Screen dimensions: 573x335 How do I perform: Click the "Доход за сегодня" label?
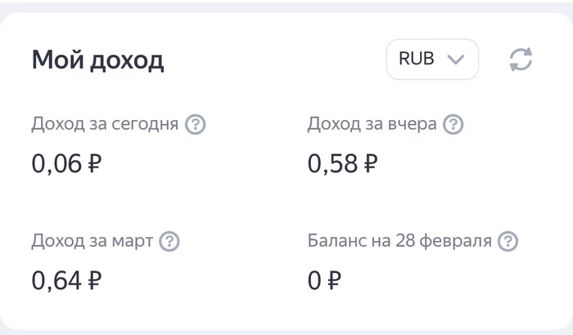coord(105,125)
